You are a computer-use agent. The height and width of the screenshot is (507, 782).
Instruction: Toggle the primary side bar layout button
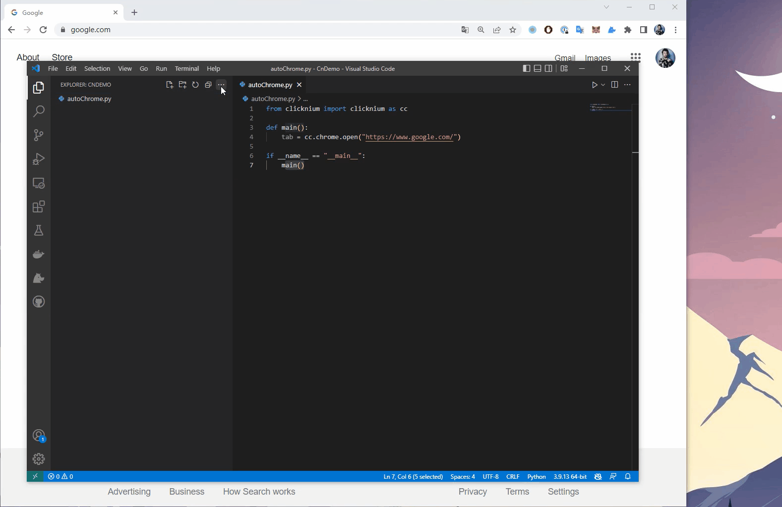pyautogui.click(x=527, y=68)
